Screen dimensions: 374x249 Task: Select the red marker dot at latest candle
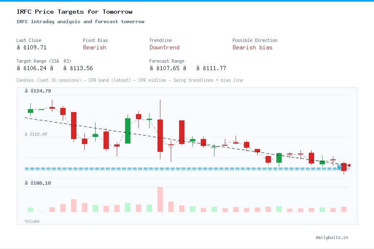(x=349, y=165)
